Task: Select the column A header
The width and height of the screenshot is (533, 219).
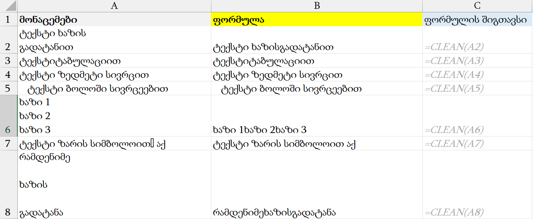Action: pos(114,6)
